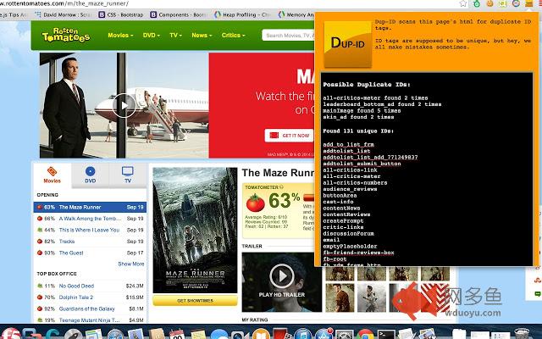Click the green circular extension icon in Chrome toolbar
This screenshot has height=339, width=542.
pyautogui.click(x=477, y=3)
